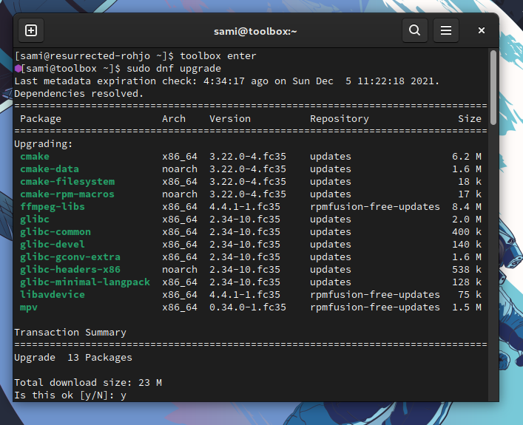The width and height of the screenshot is (523, 425).
Task: Open the terminal search tool
Action: [414, 30]
